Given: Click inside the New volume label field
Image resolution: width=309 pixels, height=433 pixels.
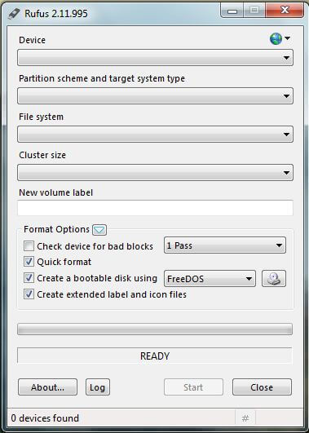Looking at the screenshot, I should (155, 208).
